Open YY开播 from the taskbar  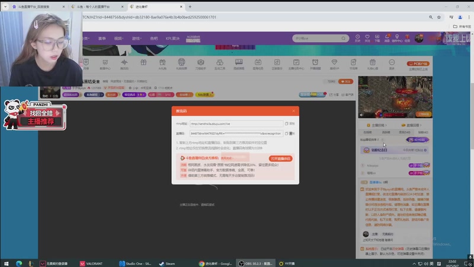[287, 263]
